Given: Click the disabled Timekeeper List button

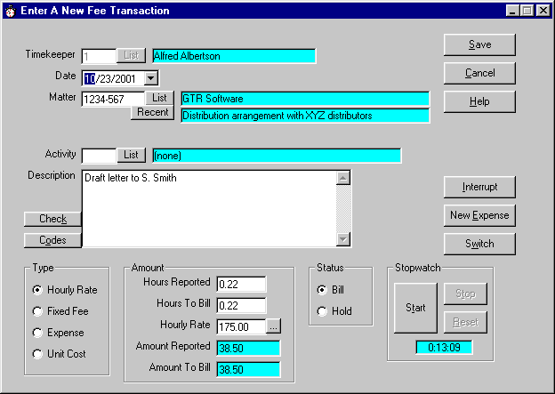Looking at the screenshot, I should tap(131, 55).
